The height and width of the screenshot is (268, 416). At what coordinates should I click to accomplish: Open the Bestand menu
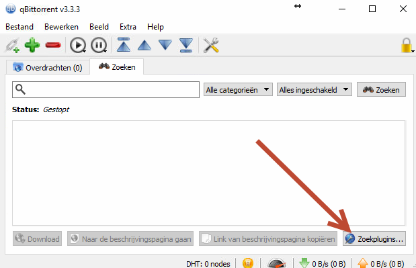19,27
